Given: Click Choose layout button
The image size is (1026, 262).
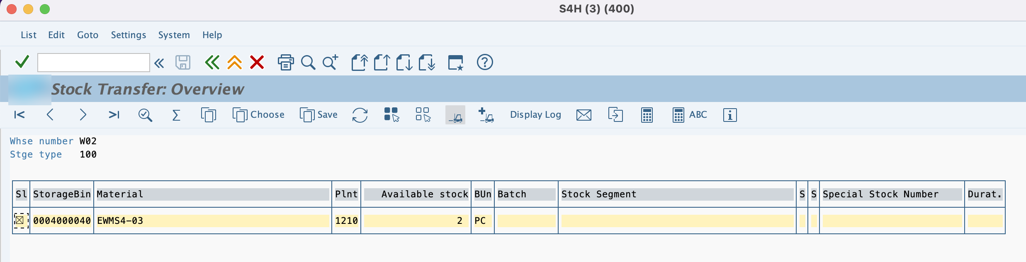Looking at the screenshot, I should (x=259, y=115).
